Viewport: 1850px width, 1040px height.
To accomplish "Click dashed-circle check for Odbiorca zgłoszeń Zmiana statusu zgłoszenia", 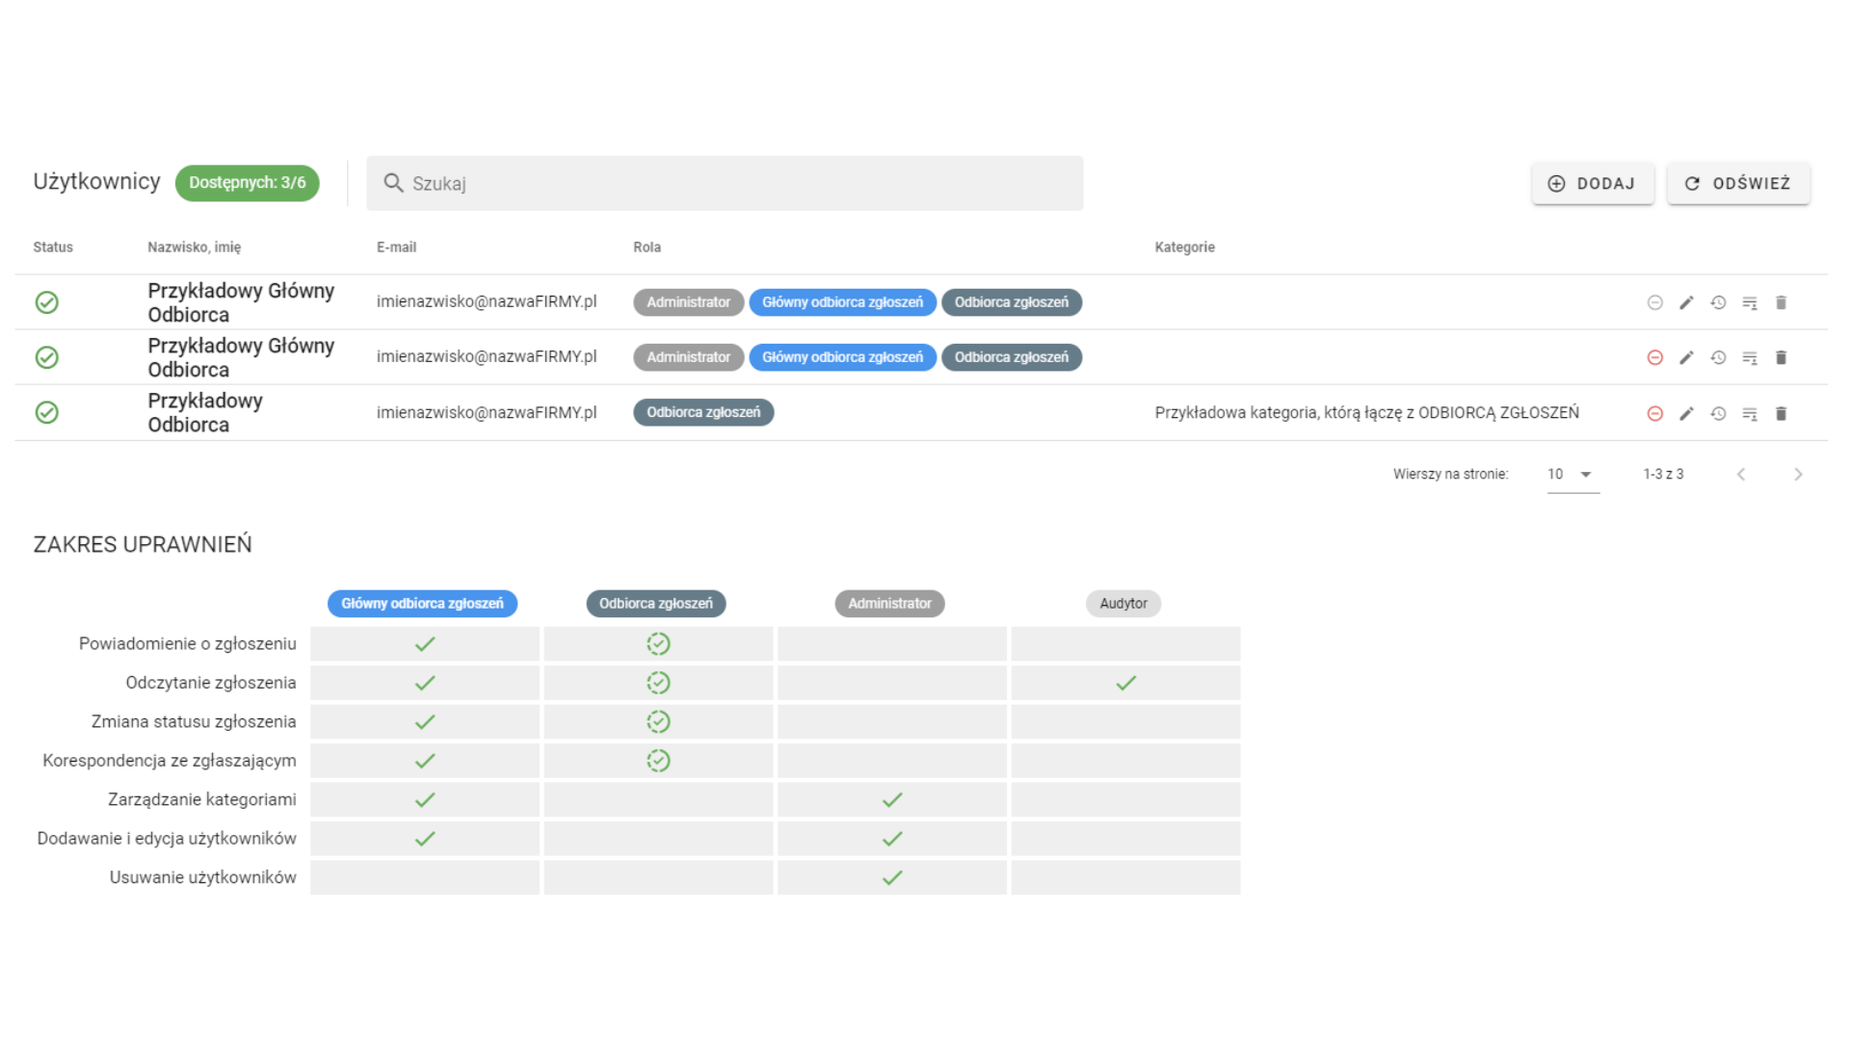I will click(658, 721).
